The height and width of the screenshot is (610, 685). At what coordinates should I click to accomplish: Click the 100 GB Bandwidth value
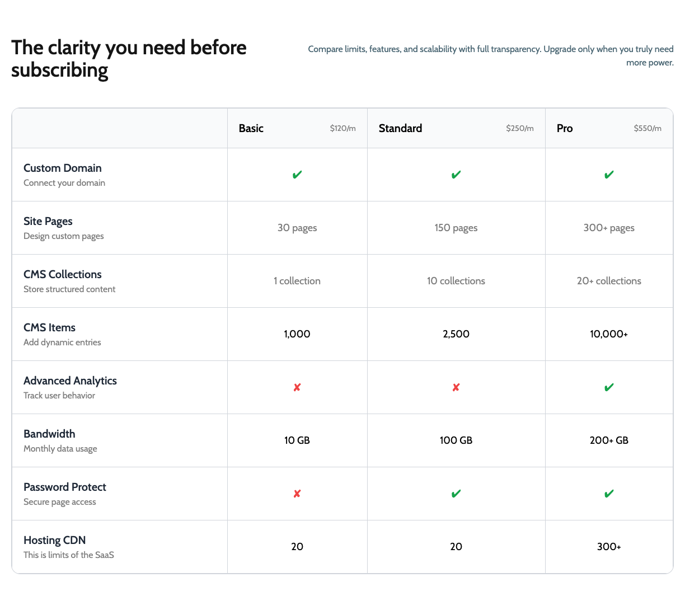[x=456, y=440]
